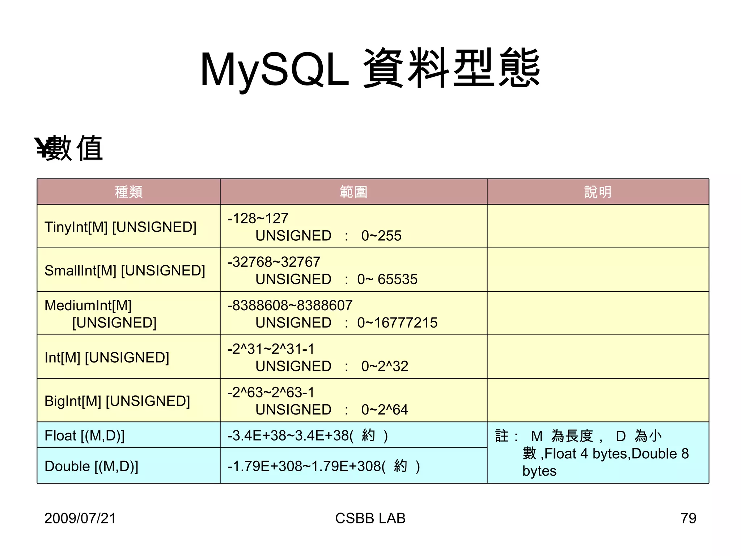This screenshot has width=741, height=556.
Task: Select the 'Int[M] [UNSIGNED]' cell
Action: click(x=128, y=357)
